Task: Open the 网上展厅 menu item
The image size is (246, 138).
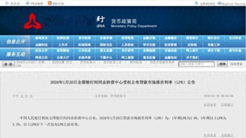Action: 192,51
